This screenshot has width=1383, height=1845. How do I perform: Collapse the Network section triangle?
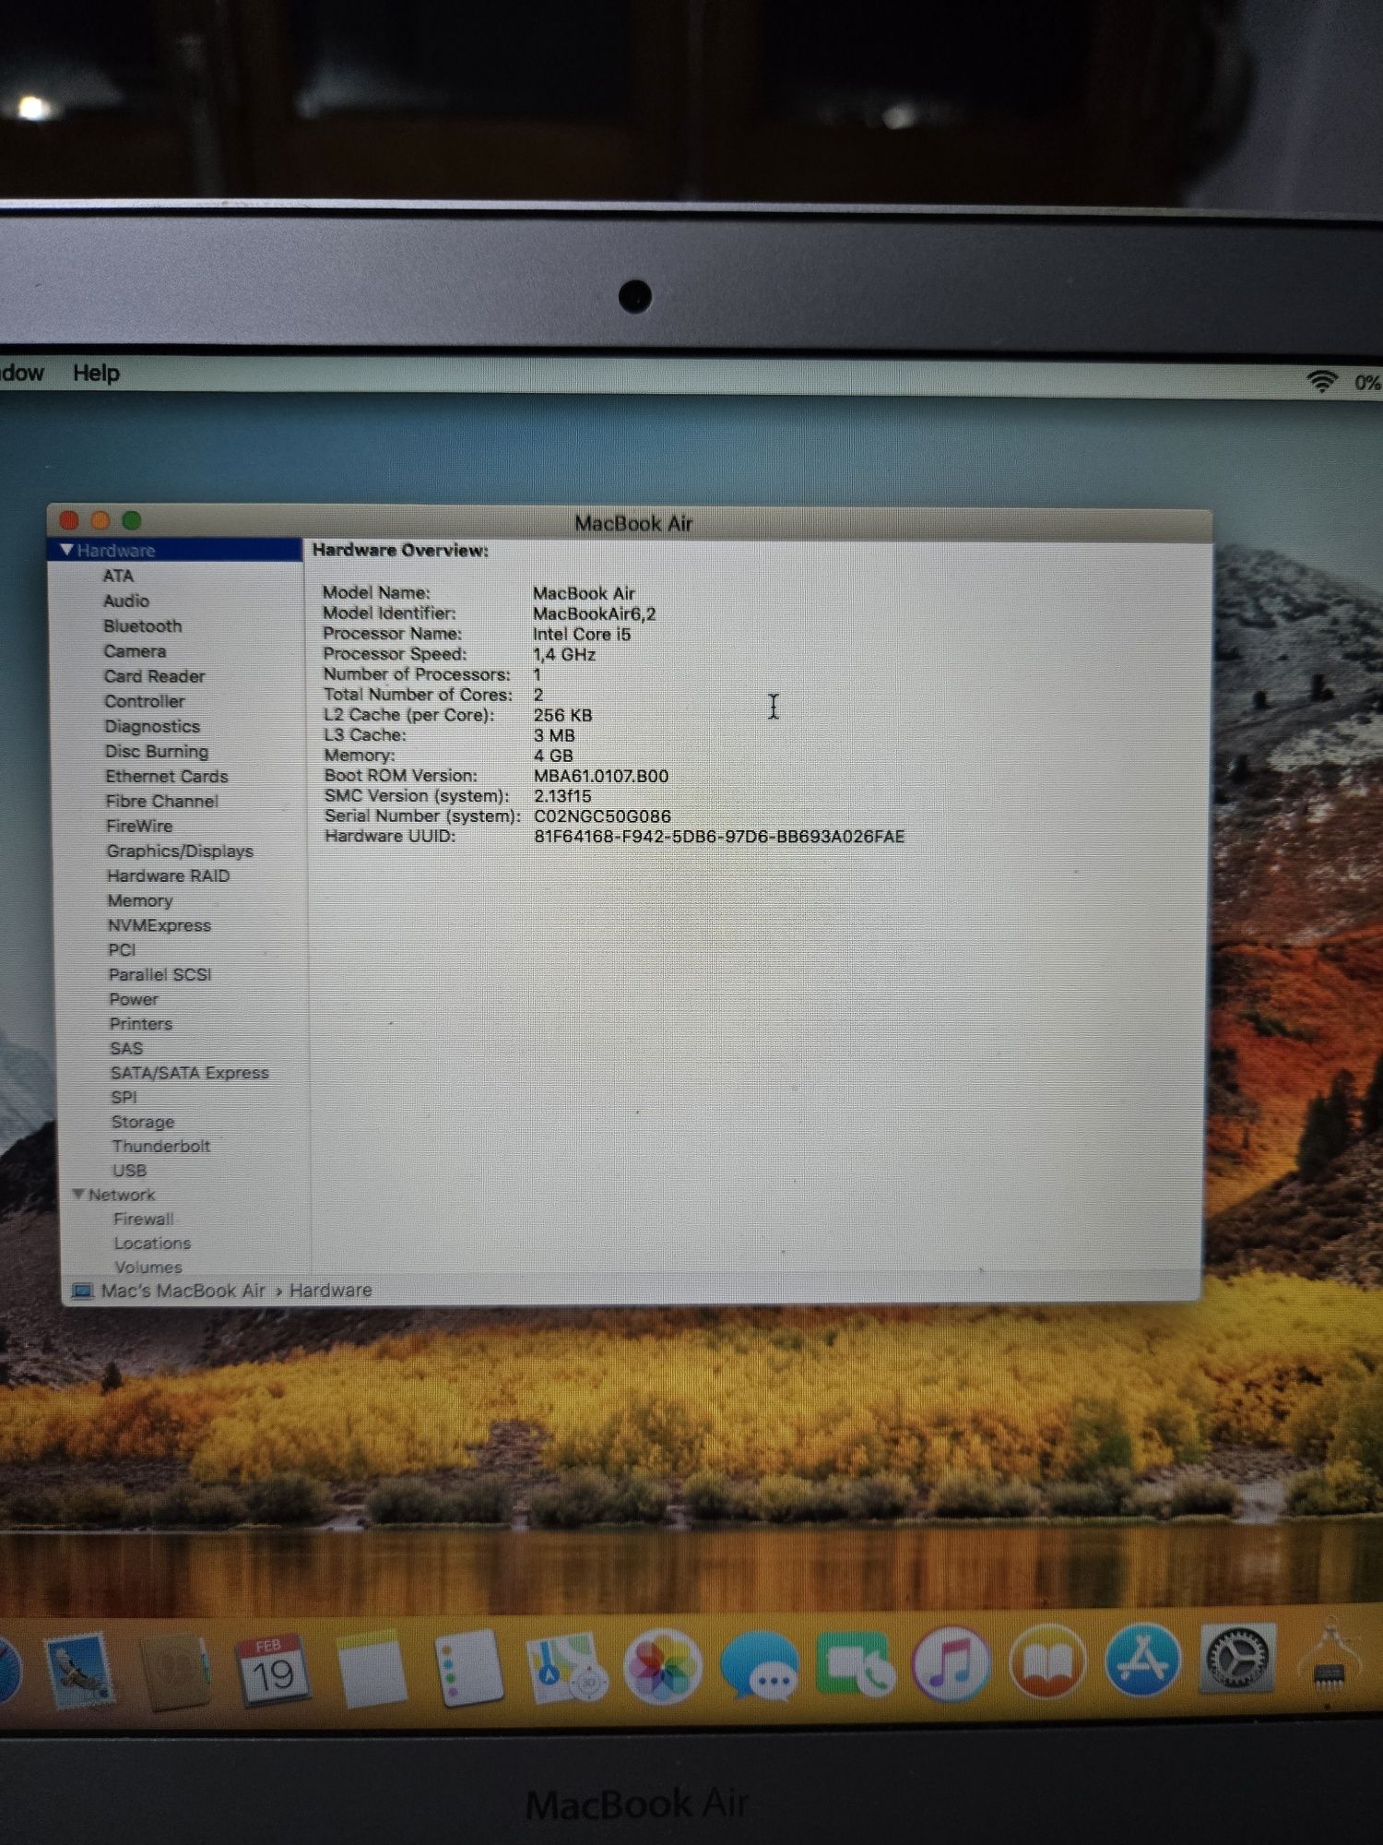tap(78, 1194)
